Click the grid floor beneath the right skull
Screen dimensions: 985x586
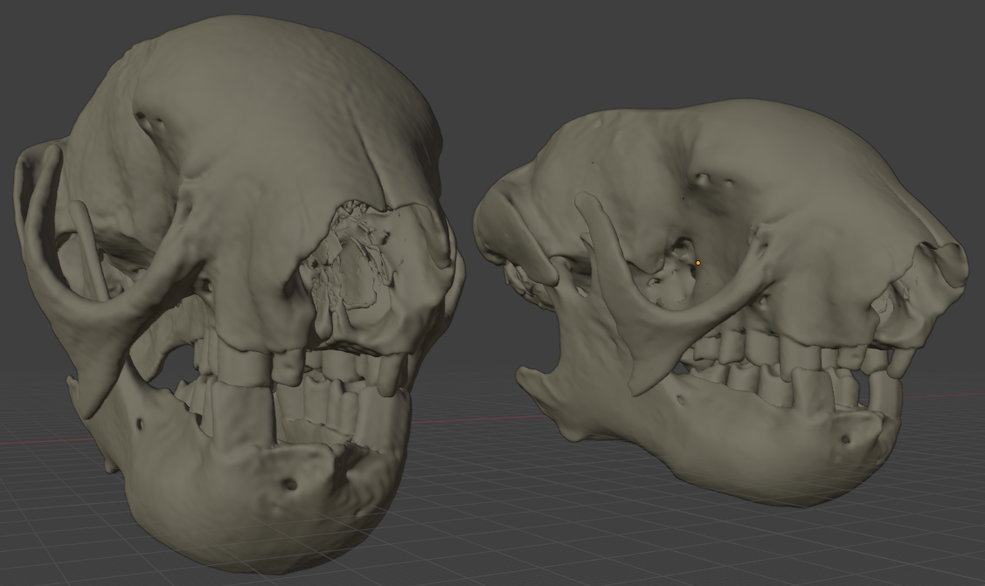723,540
